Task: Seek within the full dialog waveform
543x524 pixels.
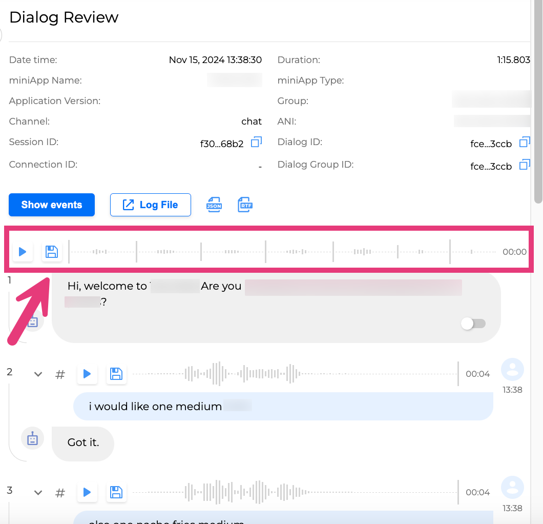Action: (x=282, y=252)
